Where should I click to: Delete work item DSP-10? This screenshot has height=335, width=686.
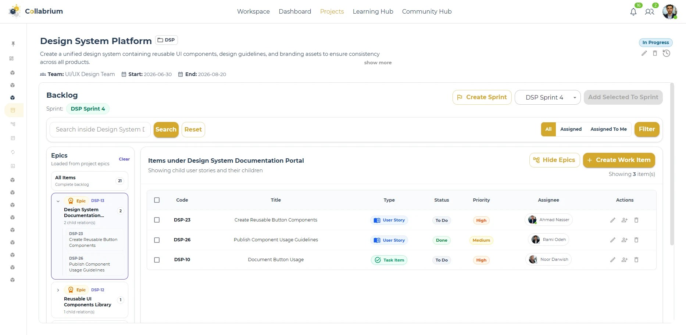click(636, 260)
